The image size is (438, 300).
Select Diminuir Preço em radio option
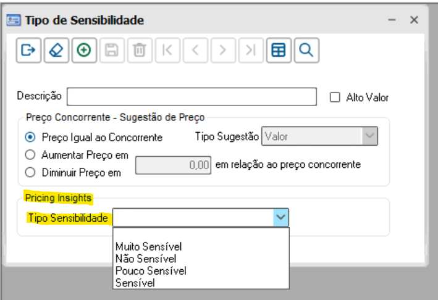(30, 173)
